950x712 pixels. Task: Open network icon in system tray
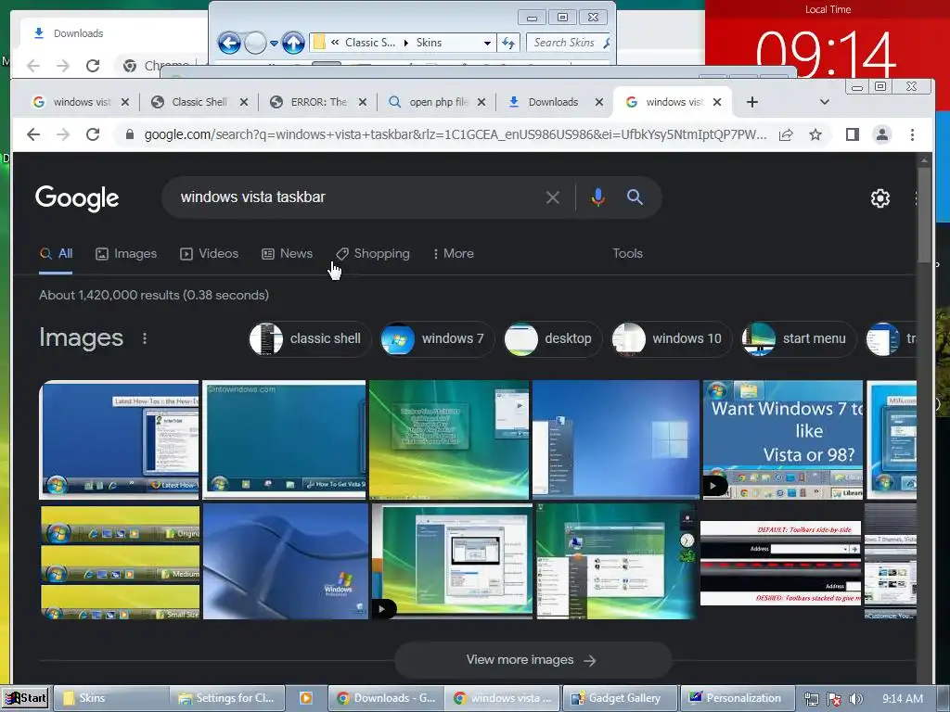(x=811, y=699)
